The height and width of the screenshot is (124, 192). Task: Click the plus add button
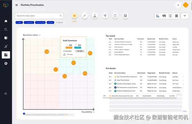(x=178, y=5)
